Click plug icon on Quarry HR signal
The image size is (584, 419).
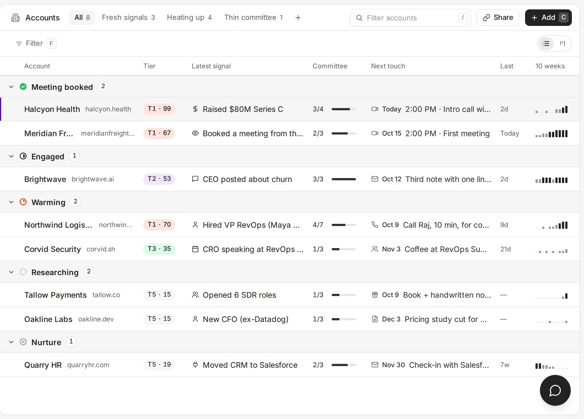tap(195, 365)
